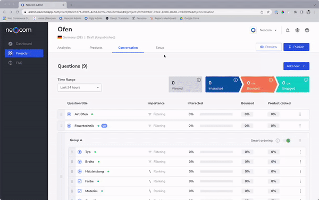Switch to the Setup tab

tap(160, 48)
